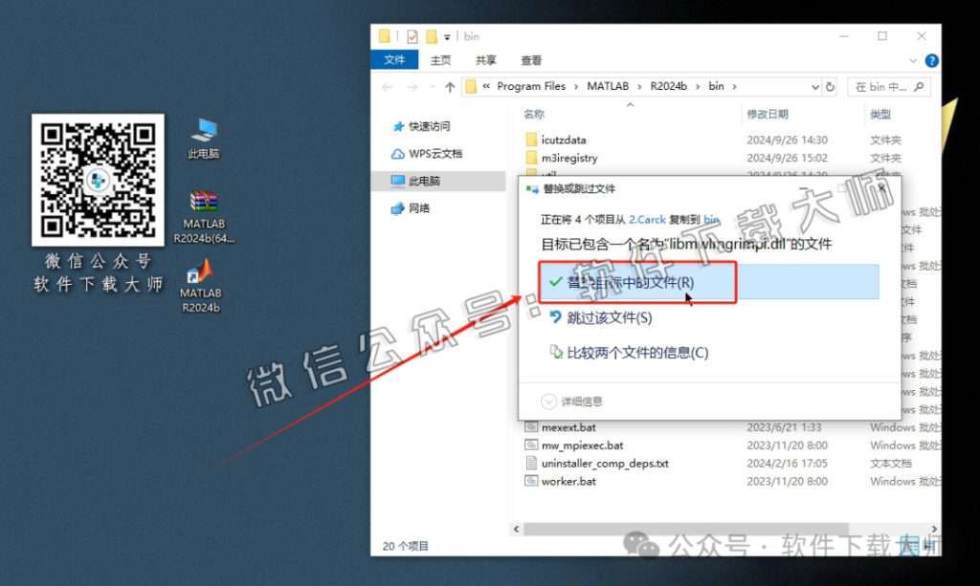Open the 文件 menu
The width and height of the screenshot is (980, 586).
pos(394,59)
